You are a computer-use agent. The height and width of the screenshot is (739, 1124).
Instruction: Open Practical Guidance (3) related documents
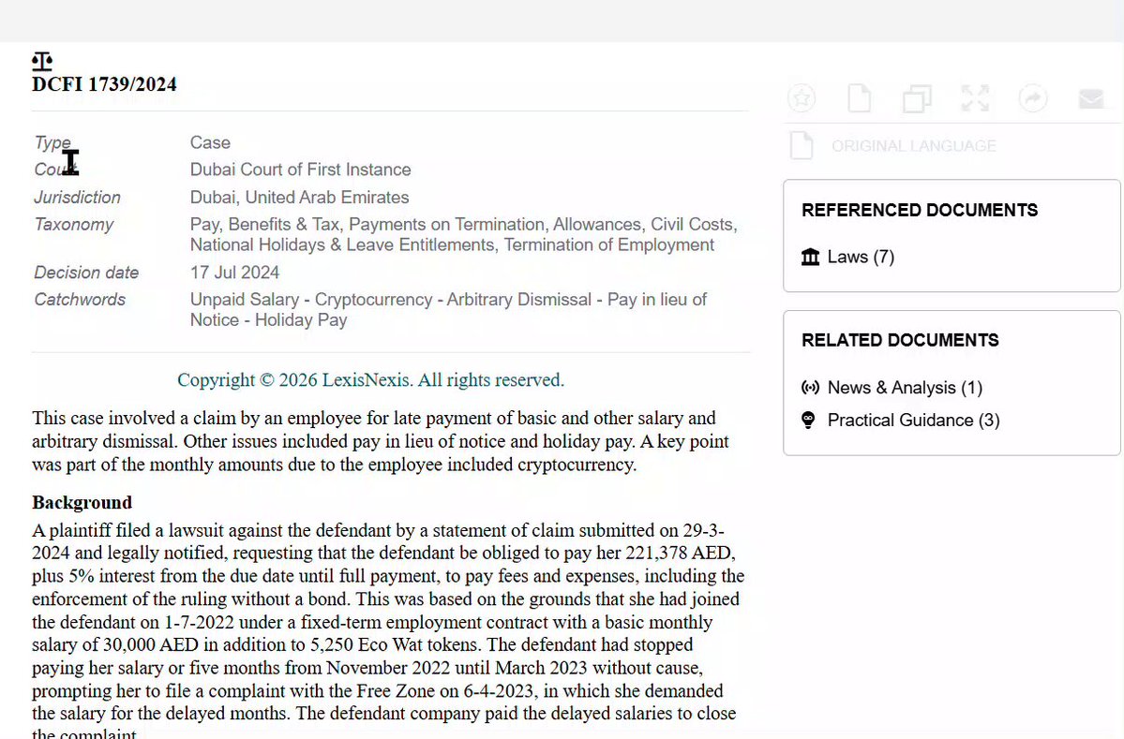[913, 421]
